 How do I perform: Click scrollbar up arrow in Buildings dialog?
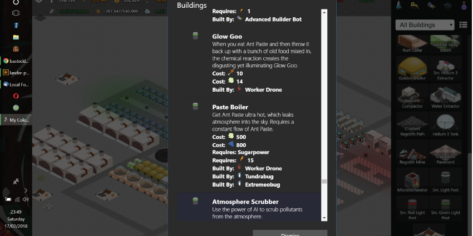coord(324,12)
